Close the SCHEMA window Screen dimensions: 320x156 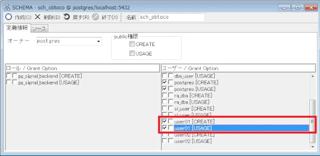311,8
